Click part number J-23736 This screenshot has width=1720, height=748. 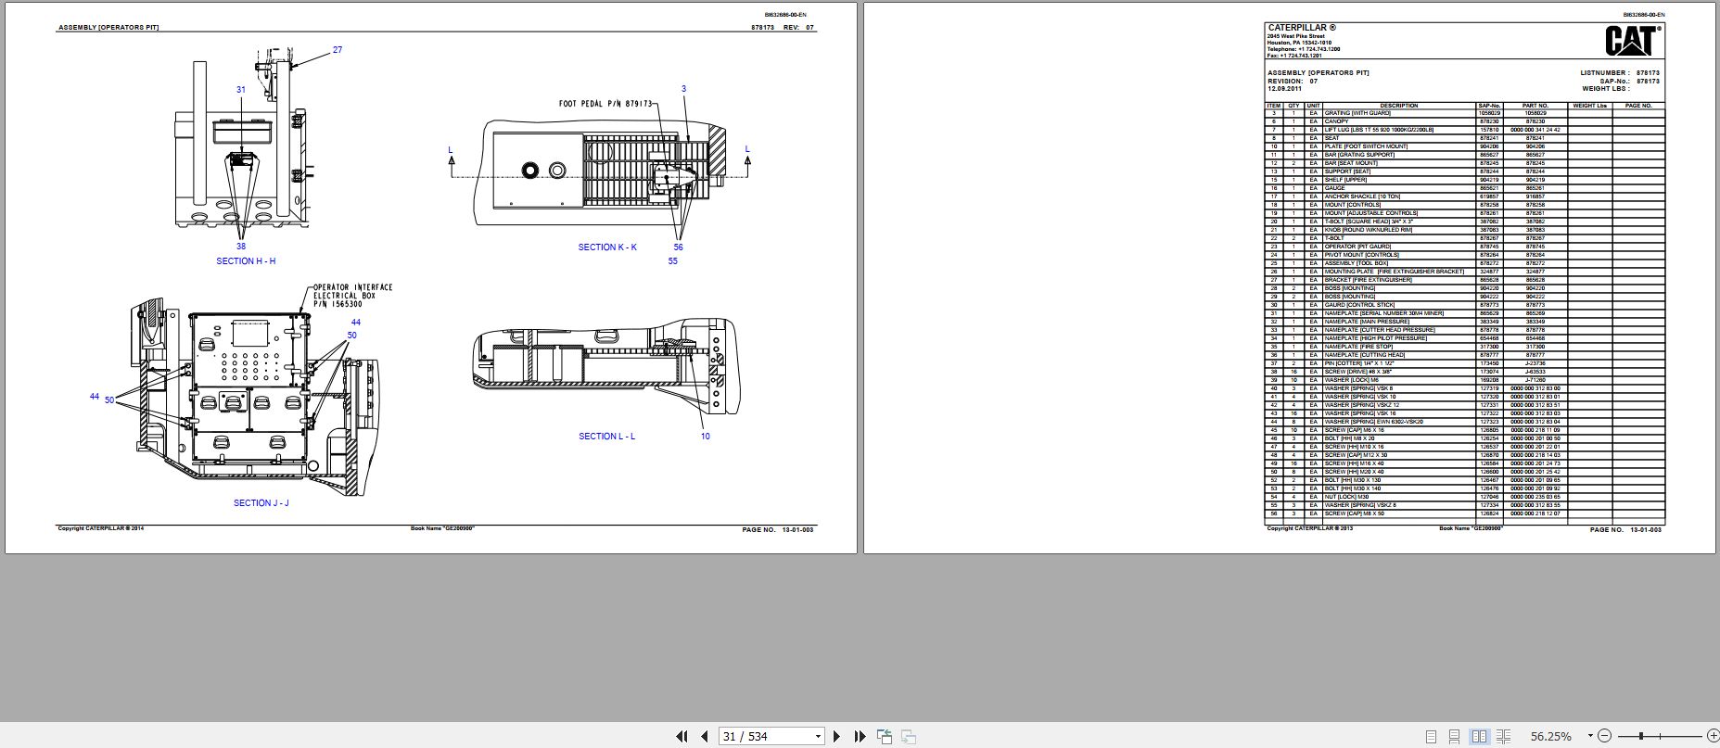point(1535,363)
